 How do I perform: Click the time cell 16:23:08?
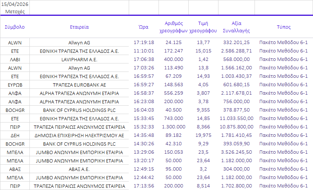pyautogui.click(x=144, y=101)
